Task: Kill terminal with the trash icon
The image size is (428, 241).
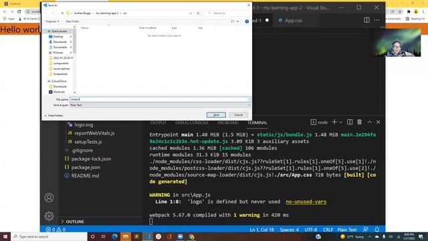Action: pyautogui.click(x=360, y=122)
